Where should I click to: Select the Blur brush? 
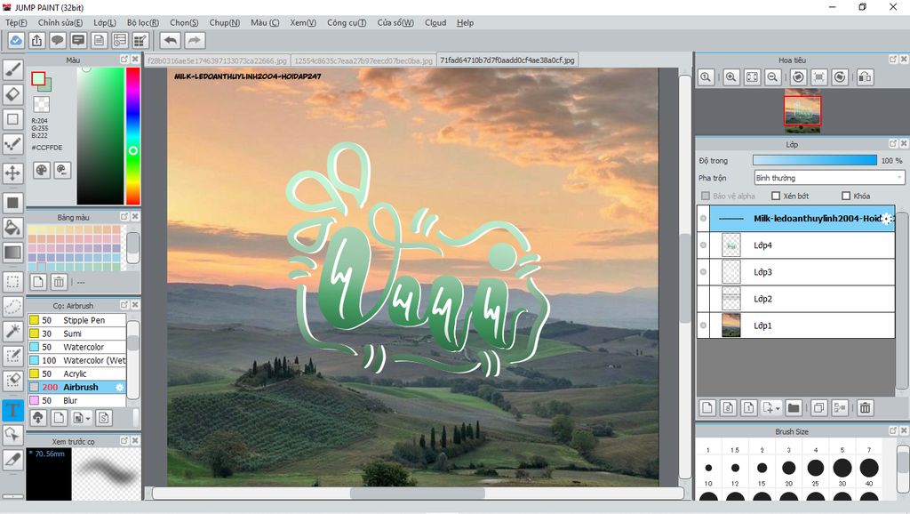pos(76,400)
